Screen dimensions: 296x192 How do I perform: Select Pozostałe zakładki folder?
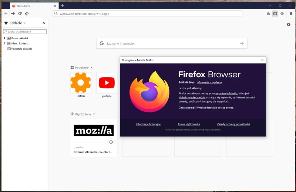tap(20, 48)
